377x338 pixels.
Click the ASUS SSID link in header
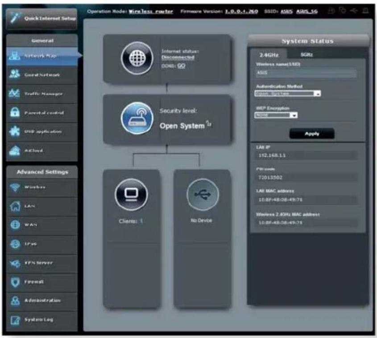[x=286, y=11]
